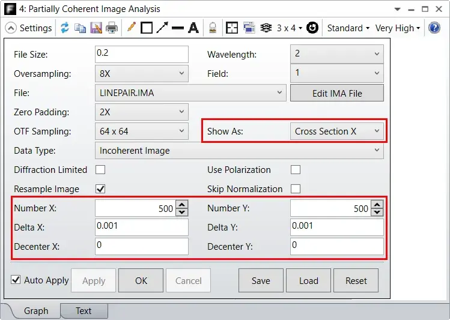Open the help question mark icon
This screenshot has height=320, width=450.
click(434, 28)
